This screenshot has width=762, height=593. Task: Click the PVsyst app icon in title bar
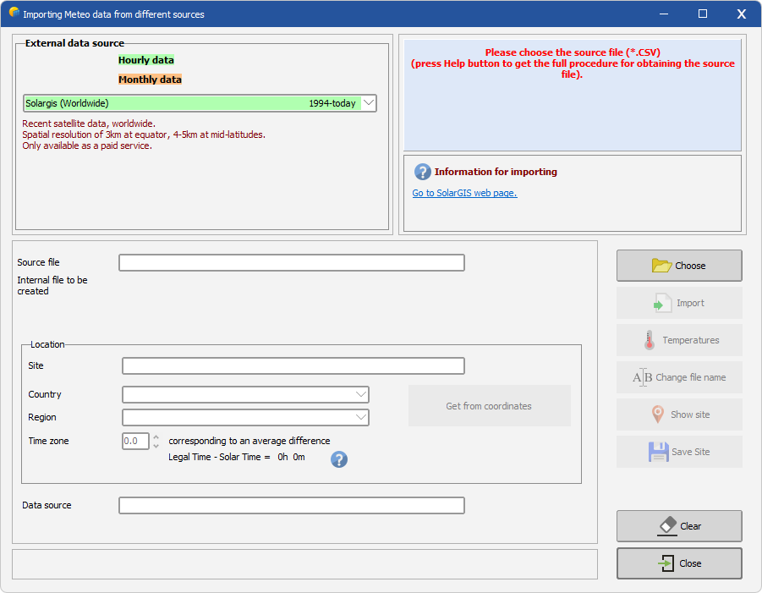pyautogui.click(x=14, y=13)
